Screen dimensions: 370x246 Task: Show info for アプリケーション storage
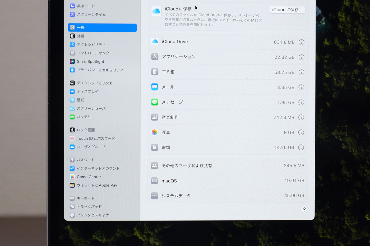(302, 57)
